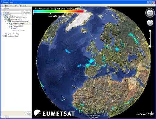Open the legend link in Places
The height and width of the screenshot is (119, 156).
pyautogui.click(x=15, y=28)
